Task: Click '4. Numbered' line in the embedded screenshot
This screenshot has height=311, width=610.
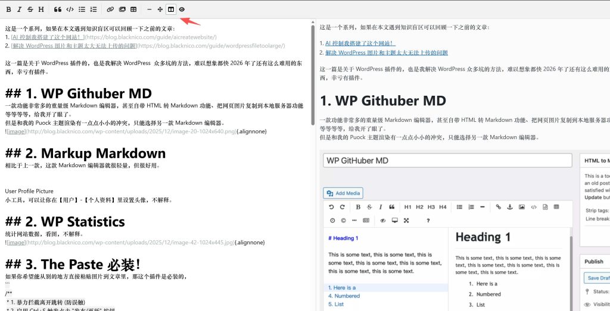Action: pyautogui.click(x=344, y=296)
